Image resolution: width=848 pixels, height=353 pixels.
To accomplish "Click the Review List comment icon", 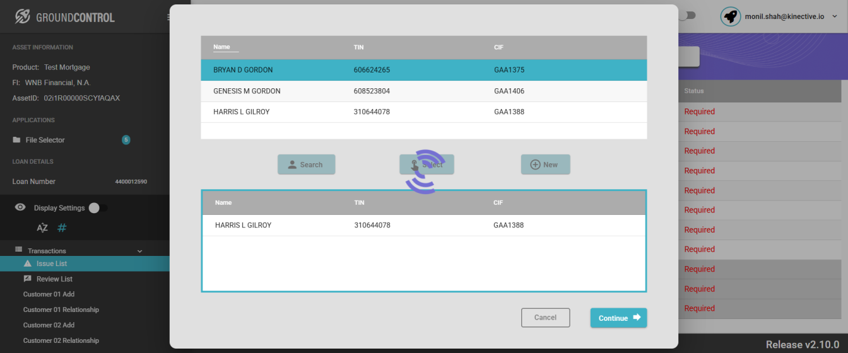I will point(27,279).
